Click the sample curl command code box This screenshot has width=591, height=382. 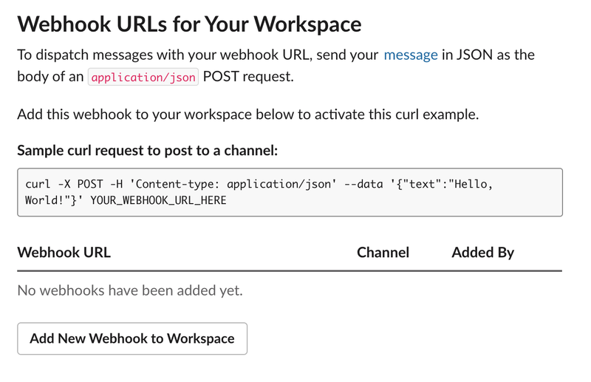[290, 192]
